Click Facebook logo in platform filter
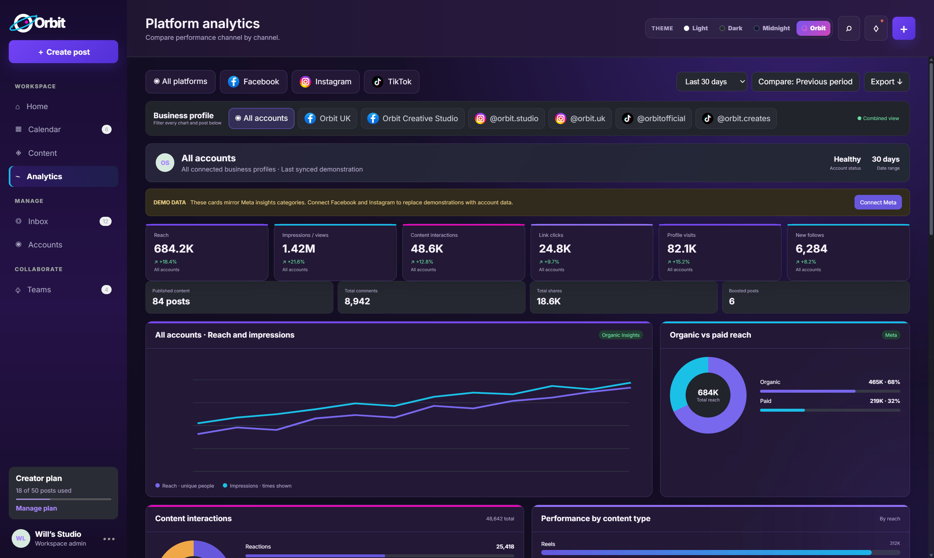 click(233, 82)
